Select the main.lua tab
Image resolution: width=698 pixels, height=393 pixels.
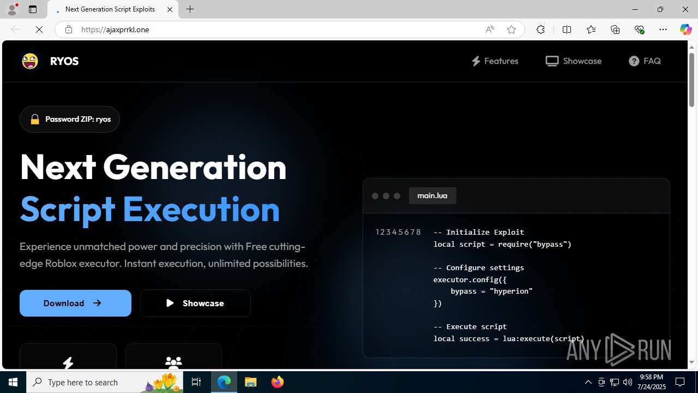(x=432, y=195)
